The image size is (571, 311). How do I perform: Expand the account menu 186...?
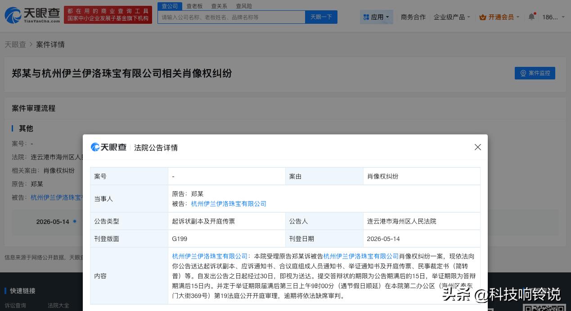(x=553, y=17)
